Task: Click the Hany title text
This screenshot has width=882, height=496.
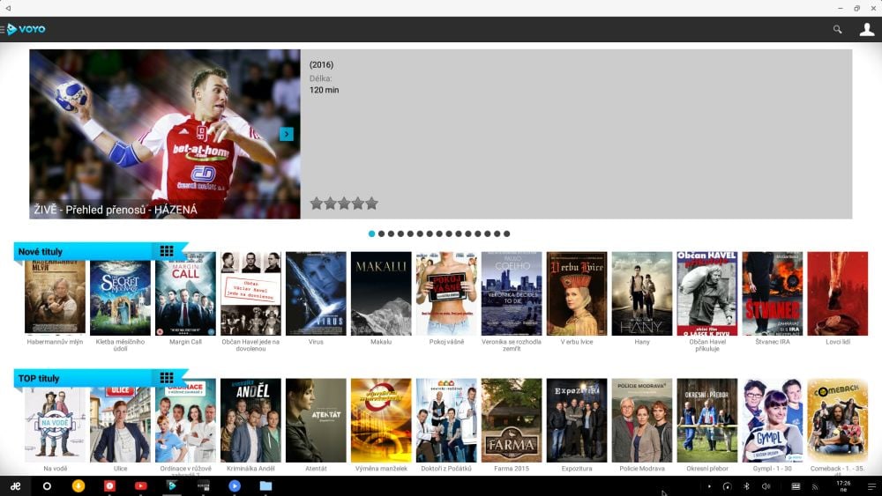Action: (x=642, y=342)
